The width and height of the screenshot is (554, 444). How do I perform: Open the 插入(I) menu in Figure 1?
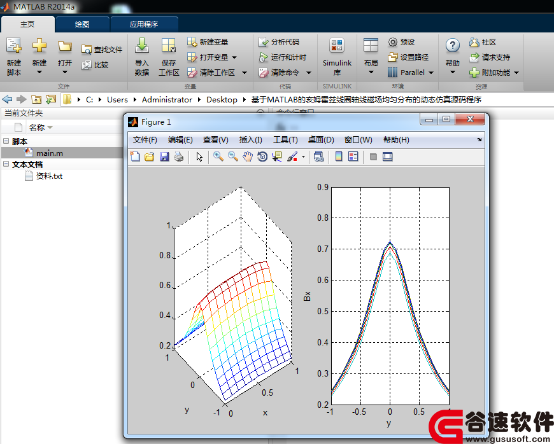click(250, 140)
